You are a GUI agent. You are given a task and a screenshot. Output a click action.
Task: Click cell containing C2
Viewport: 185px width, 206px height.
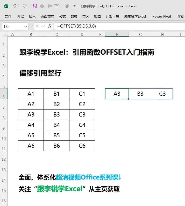[x=82, y=104]
